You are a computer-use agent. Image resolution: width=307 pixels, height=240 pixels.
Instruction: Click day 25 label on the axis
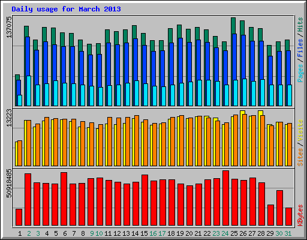(234, 233)
